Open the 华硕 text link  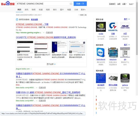coord(125,33)
